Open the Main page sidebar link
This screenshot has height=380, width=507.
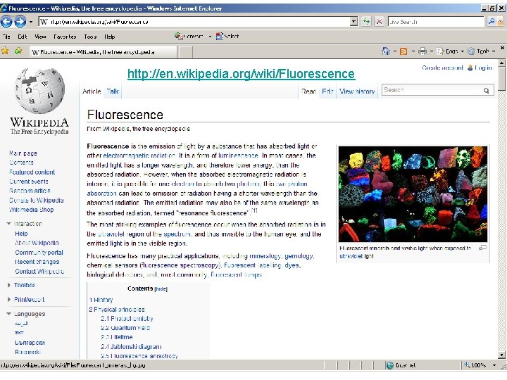coord(23,153)
